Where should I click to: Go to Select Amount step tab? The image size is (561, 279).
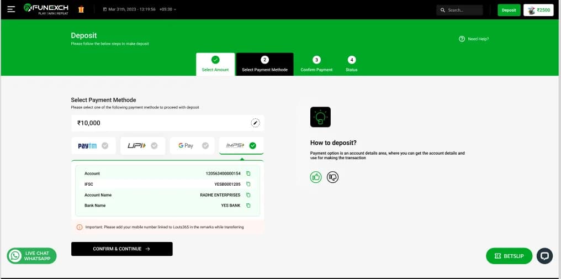pos(215,64)
